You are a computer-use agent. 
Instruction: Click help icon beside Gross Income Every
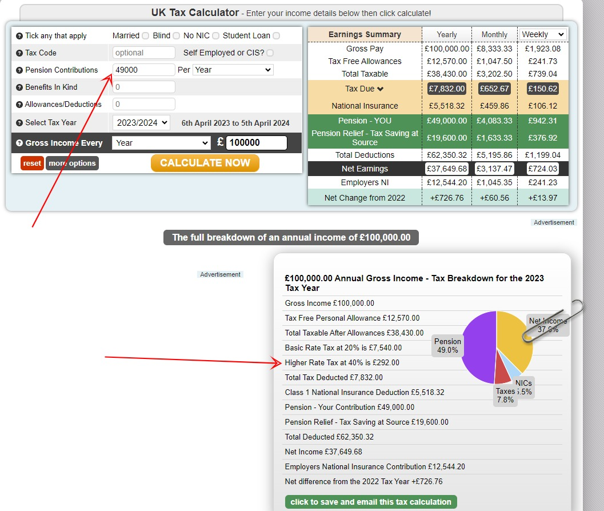tap(19, 143)
